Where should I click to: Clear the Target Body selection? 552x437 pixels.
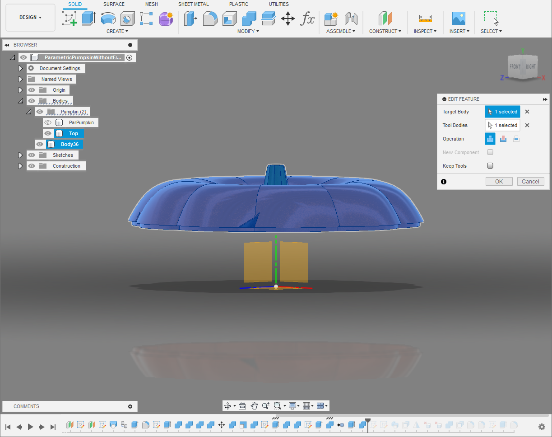coord(527,112)
